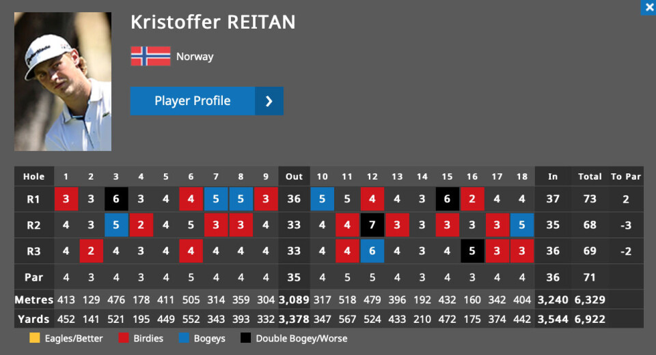Click the yellow Eagles/Better legend swatch
The image size is (656, 355).
pos(35,338)
